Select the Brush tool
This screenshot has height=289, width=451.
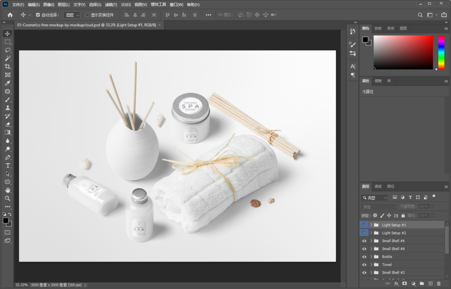(x=7, y=100)
